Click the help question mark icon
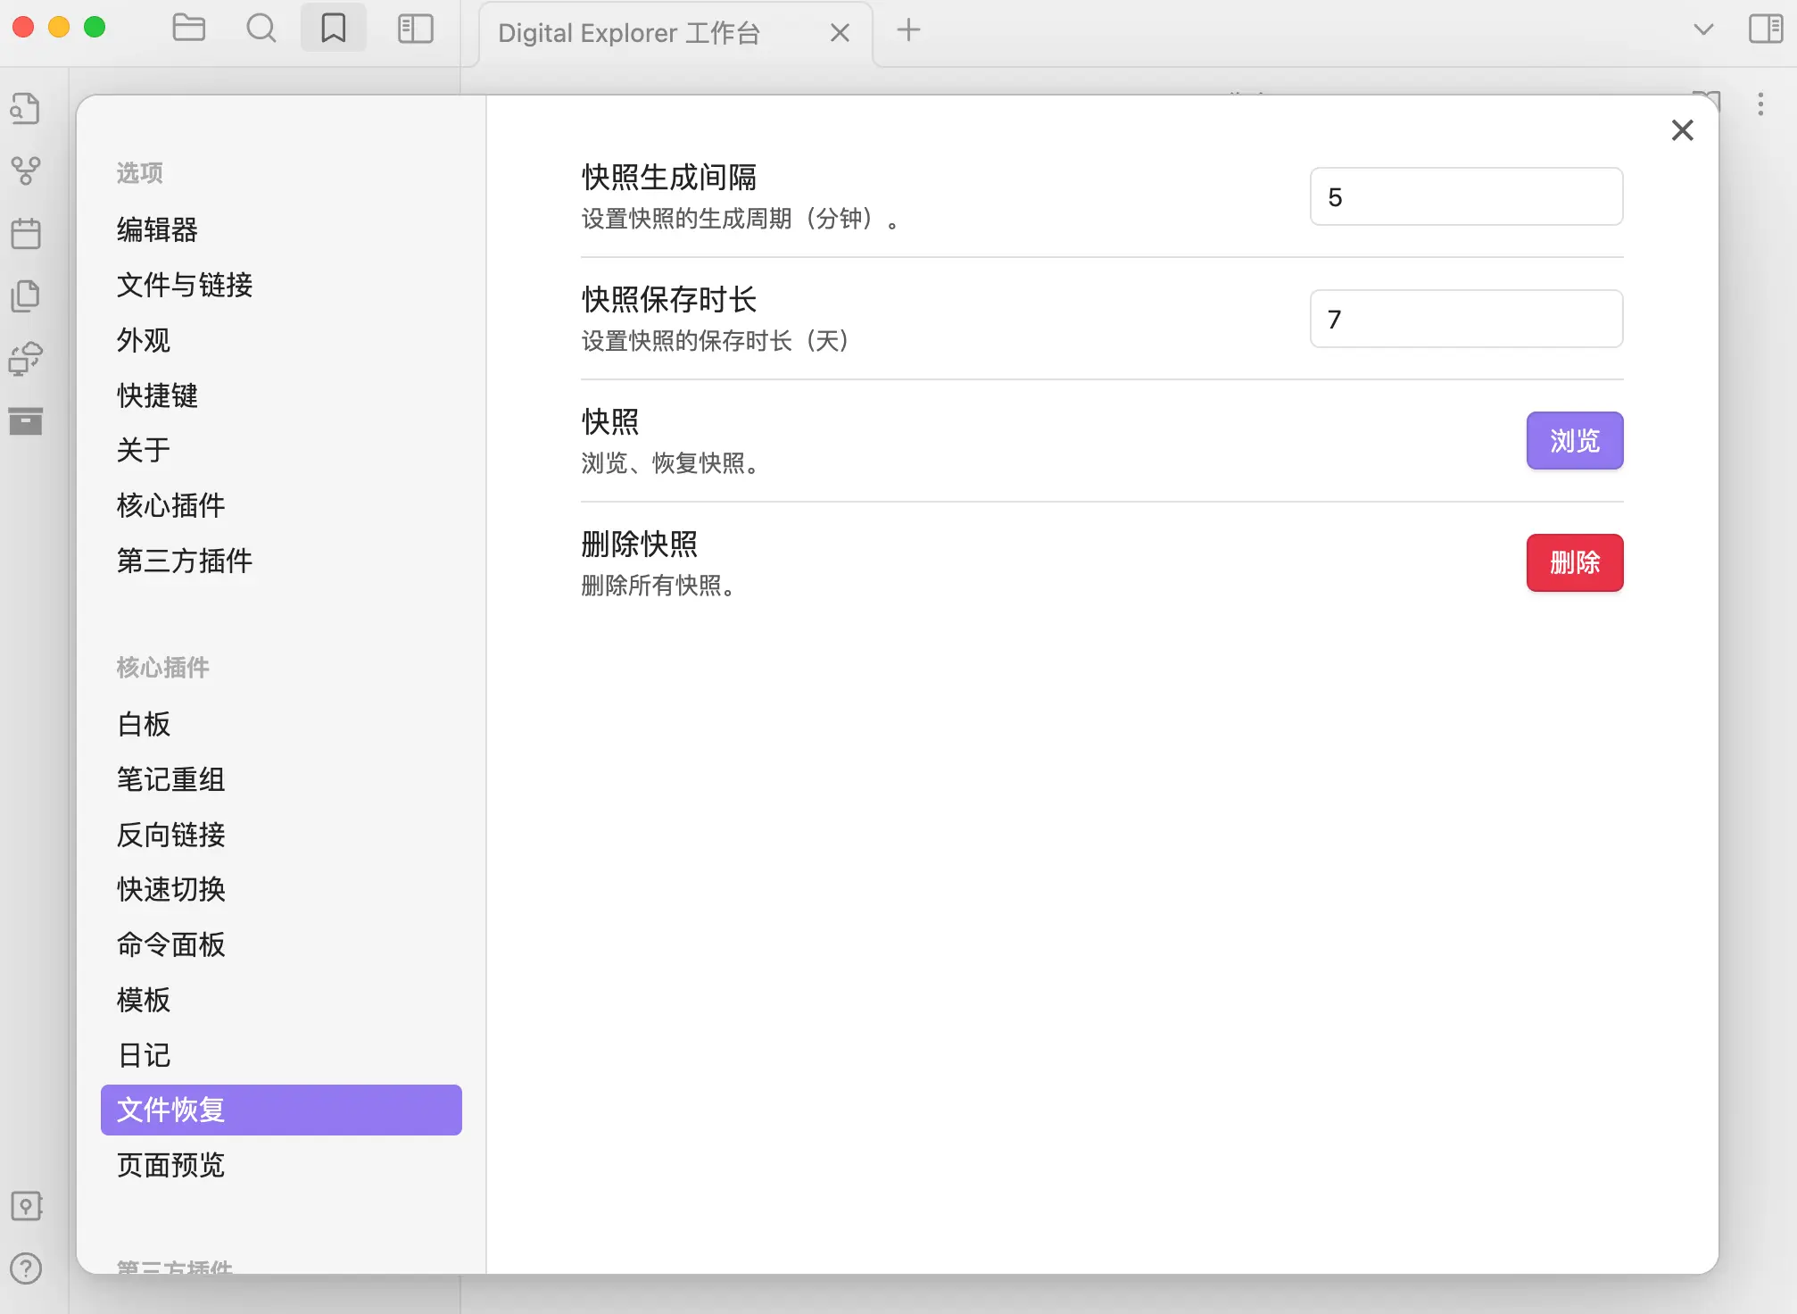Image resolution: width=1797 pixels, height=1314 pixels. tap(26, 1268)
